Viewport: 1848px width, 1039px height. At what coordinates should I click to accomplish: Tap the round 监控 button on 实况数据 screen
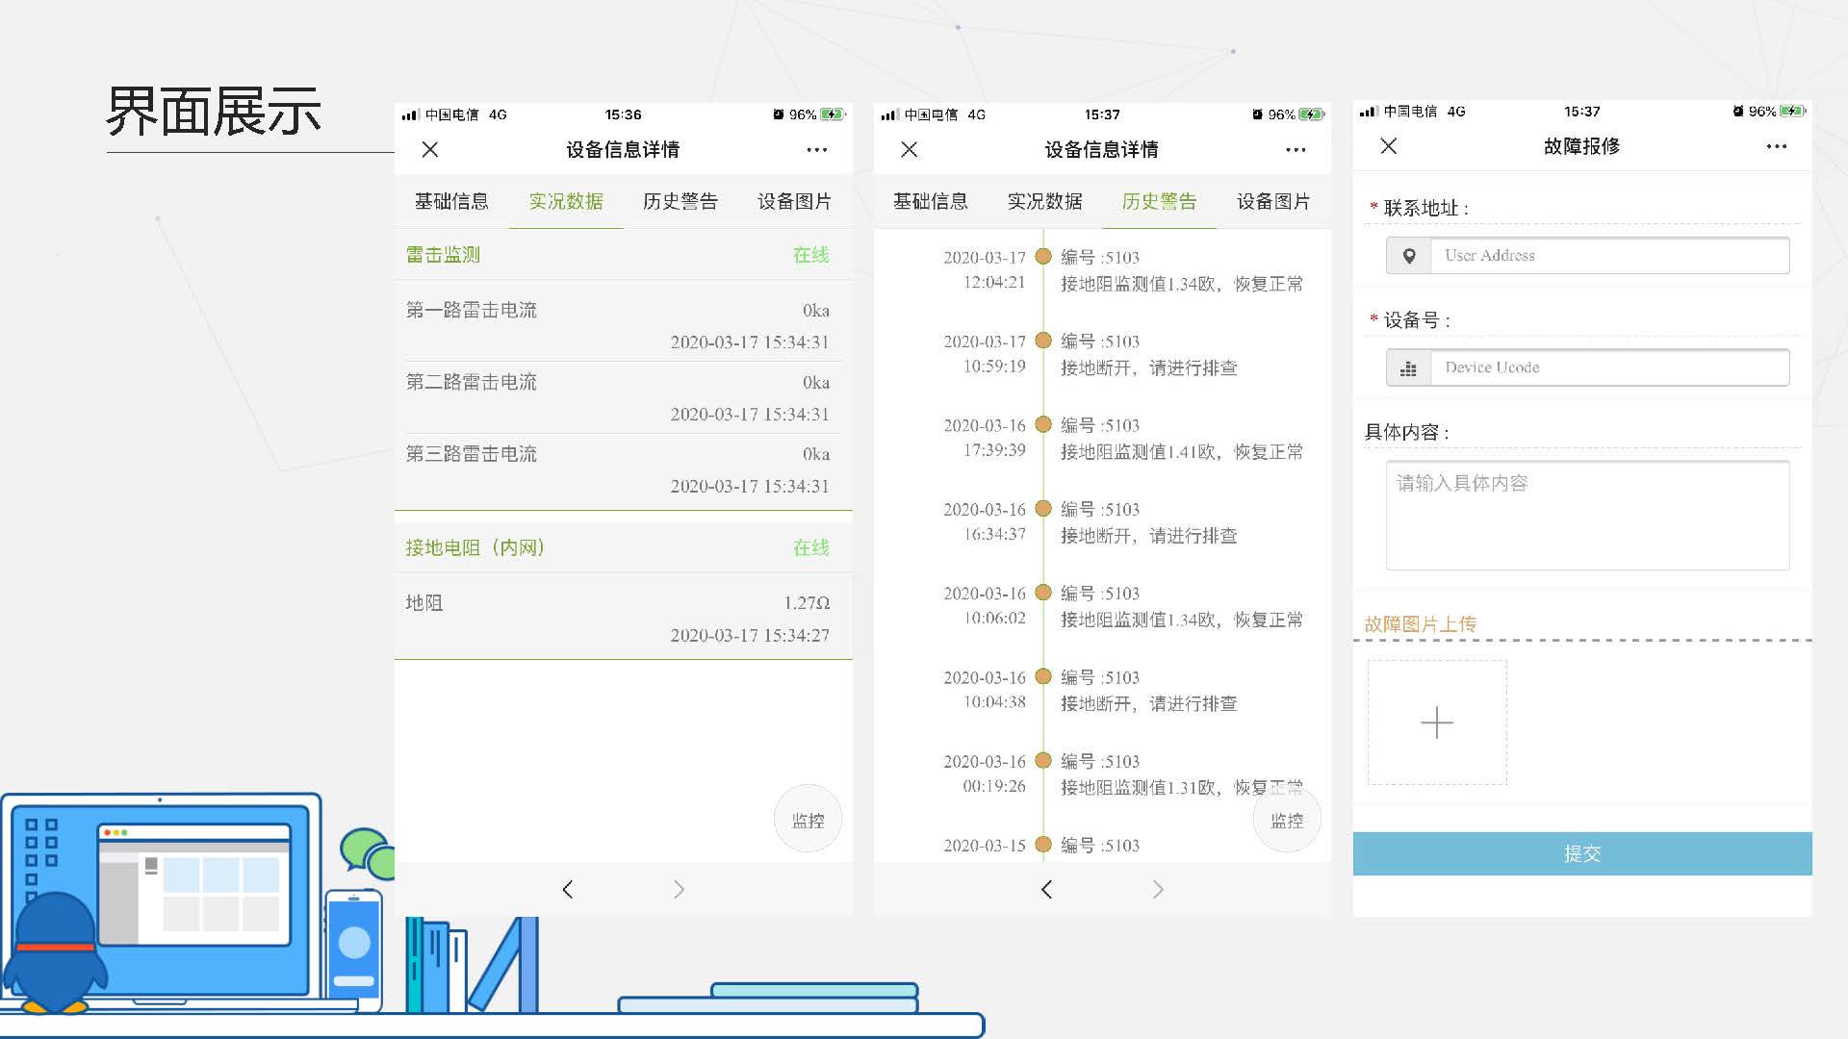[x=808, y=821]
